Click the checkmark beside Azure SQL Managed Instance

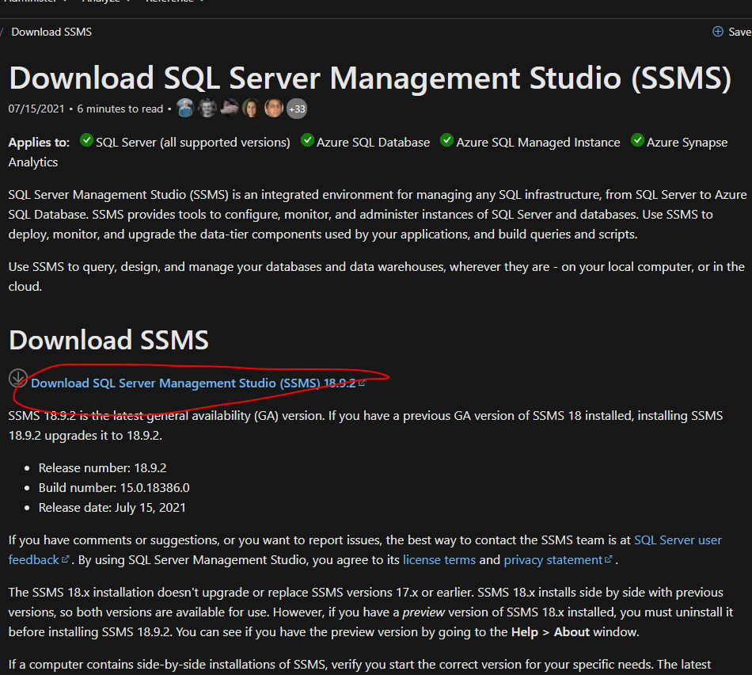click(x=446, y=139)
